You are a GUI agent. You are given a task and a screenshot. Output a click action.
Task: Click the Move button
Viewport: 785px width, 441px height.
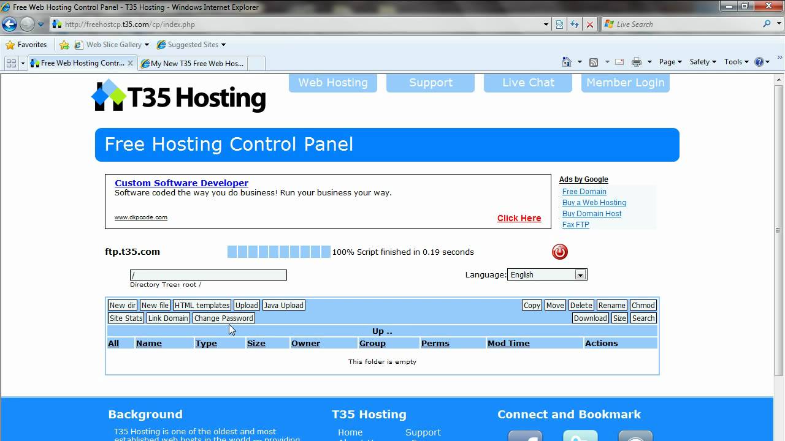tap(555, 305)
